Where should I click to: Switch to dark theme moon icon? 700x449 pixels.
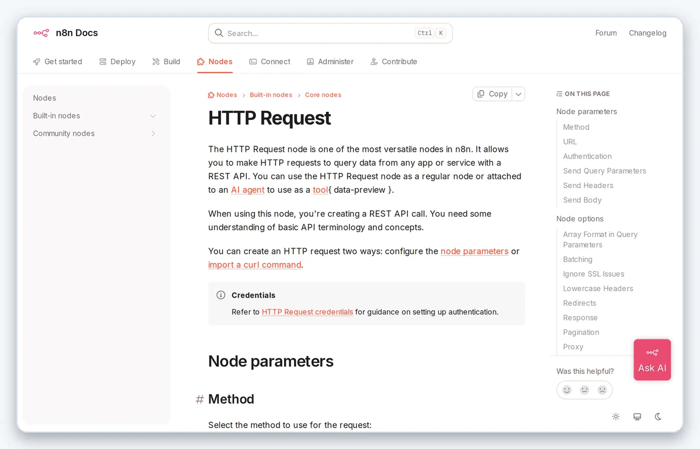tap(658, 416)
